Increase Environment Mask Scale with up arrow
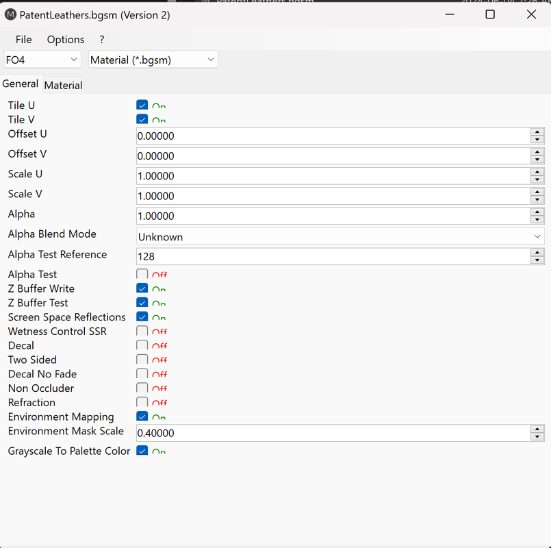Image resolution: width=551 pixels, height=548 pixels. tap(537, 429)
